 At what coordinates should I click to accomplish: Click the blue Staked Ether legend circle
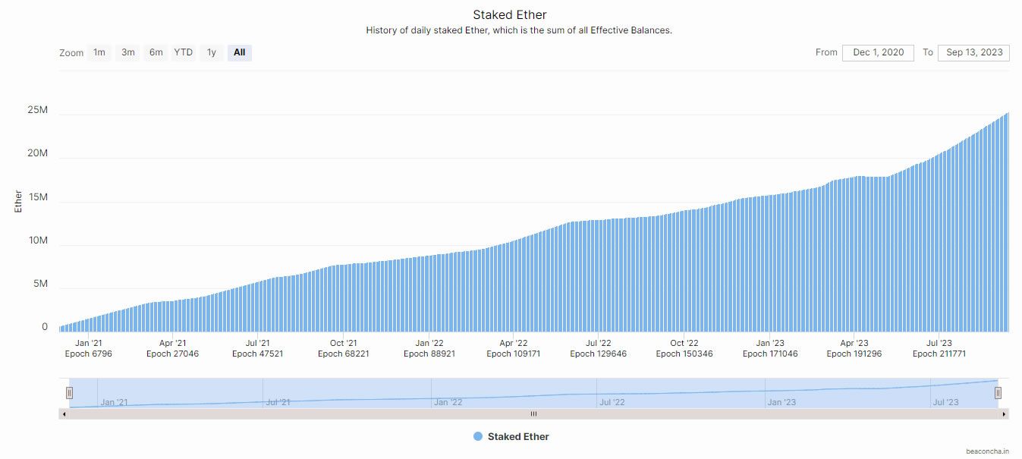[478, 436]
